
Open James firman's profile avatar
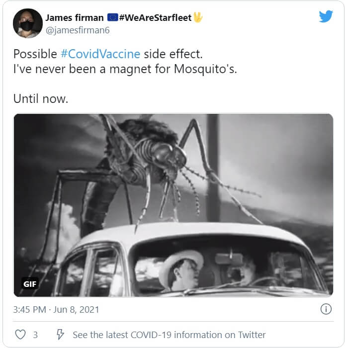(27, 23)
